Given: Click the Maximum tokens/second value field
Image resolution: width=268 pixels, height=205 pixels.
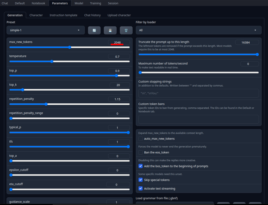Looking at the screenshot, I should click(x=250, y=64).
